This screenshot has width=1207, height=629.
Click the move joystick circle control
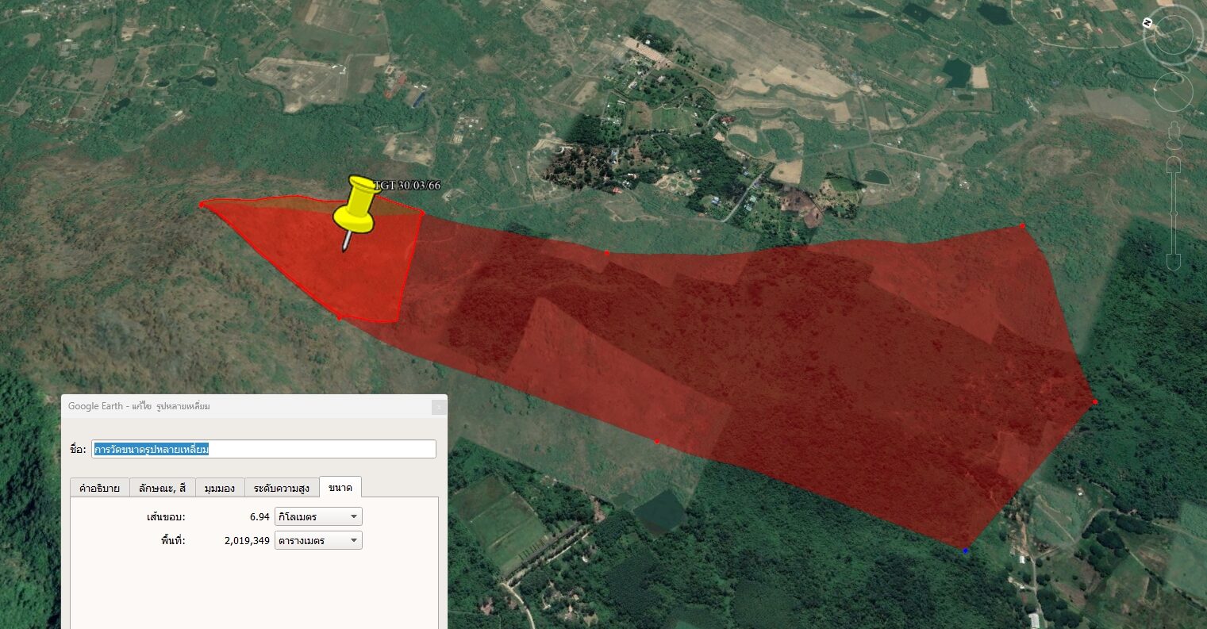(x=1174, y=90)
